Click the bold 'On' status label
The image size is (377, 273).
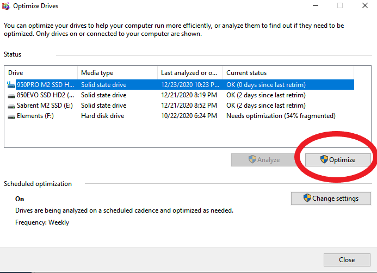click(x=20, y=199)
